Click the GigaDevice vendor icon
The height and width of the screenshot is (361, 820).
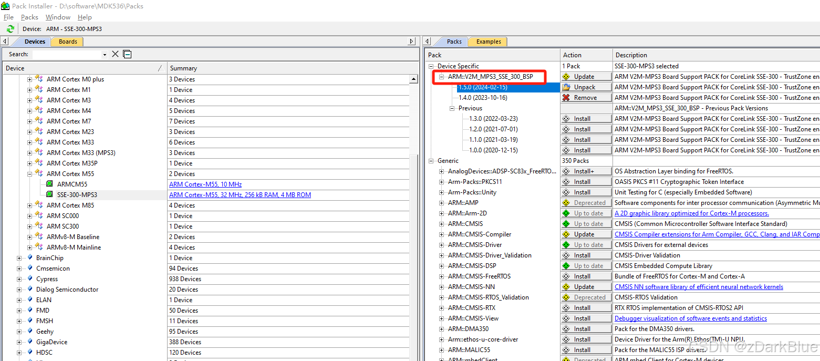tap(29, 342)
